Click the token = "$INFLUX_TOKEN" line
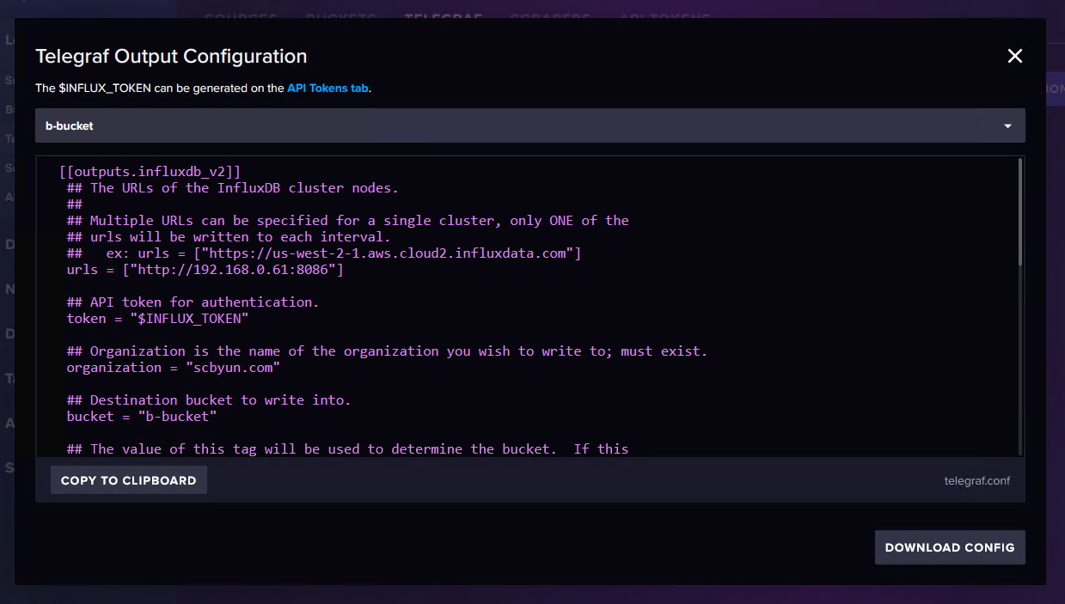Viewport: 1065px width, 604px height. click(158, 319)
